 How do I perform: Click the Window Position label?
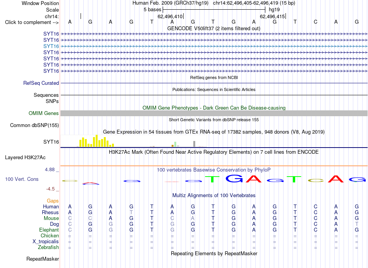pyautogui.click(x=40, y=3)
